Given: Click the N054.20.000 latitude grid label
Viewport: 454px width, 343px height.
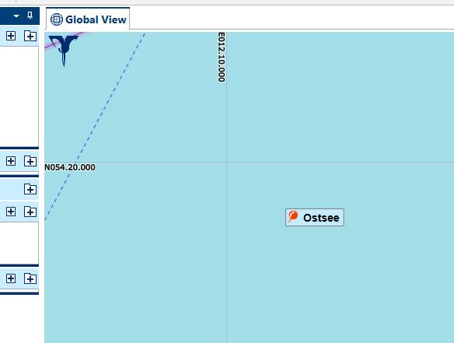Looking at the screenshot, I should click(x=70, y=167).
